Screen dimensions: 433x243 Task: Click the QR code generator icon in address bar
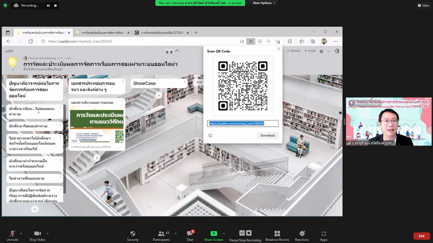pos(251,41)
